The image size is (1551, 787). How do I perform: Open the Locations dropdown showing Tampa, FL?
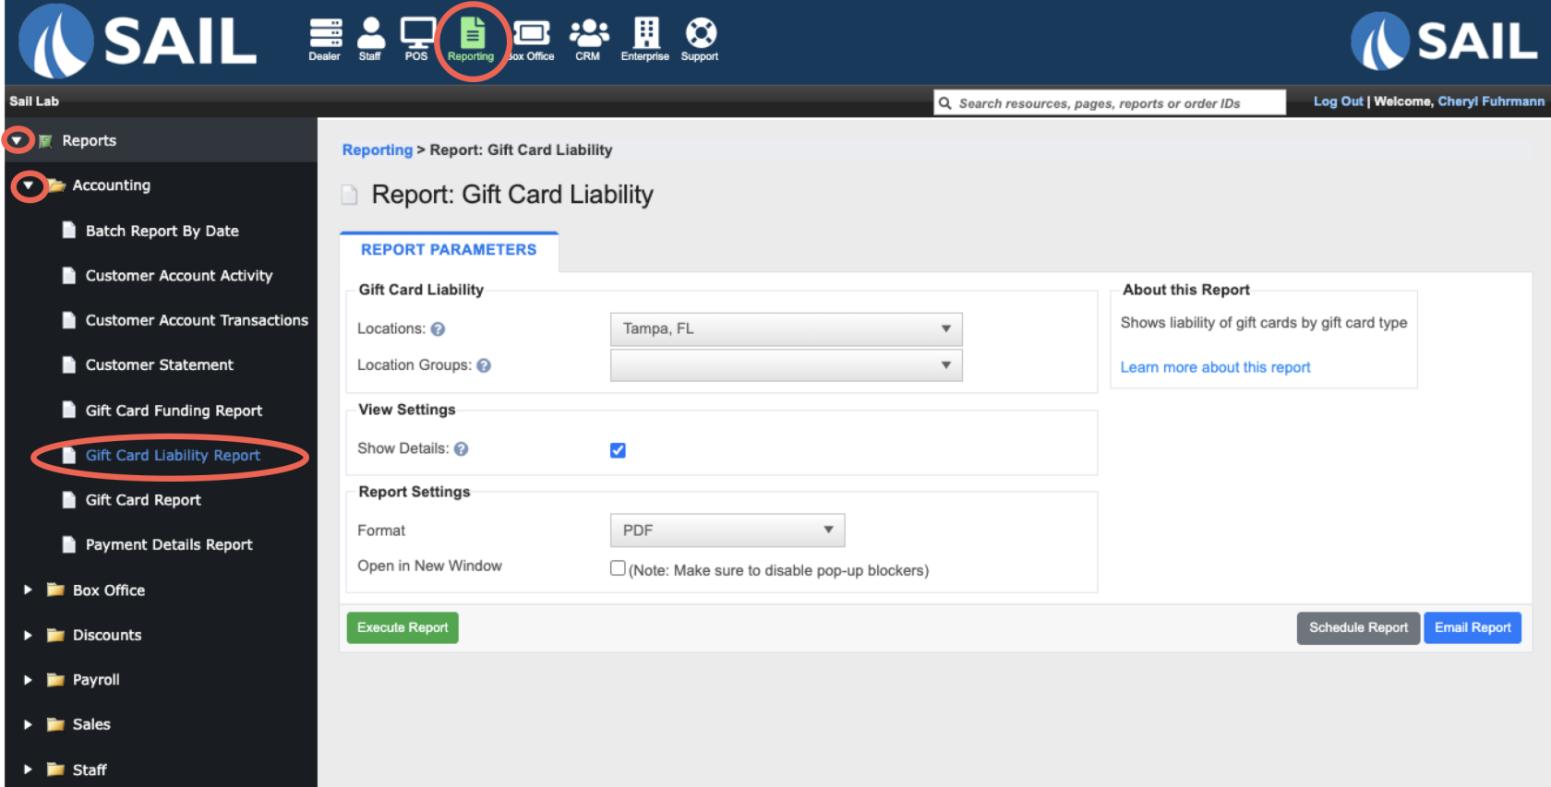[x=787, y=329]
